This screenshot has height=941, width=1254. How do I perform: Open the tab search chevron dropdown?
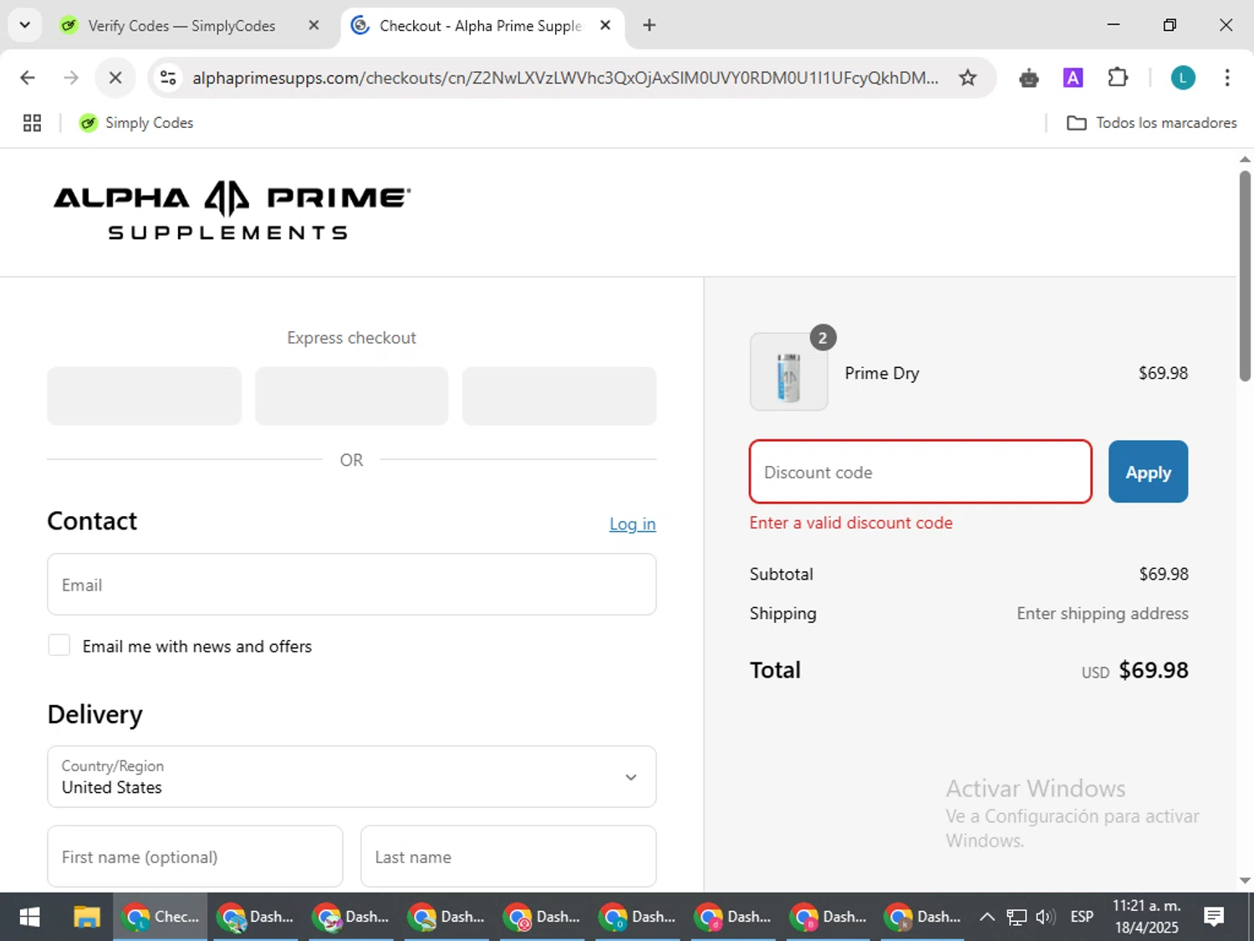(25, 25)
